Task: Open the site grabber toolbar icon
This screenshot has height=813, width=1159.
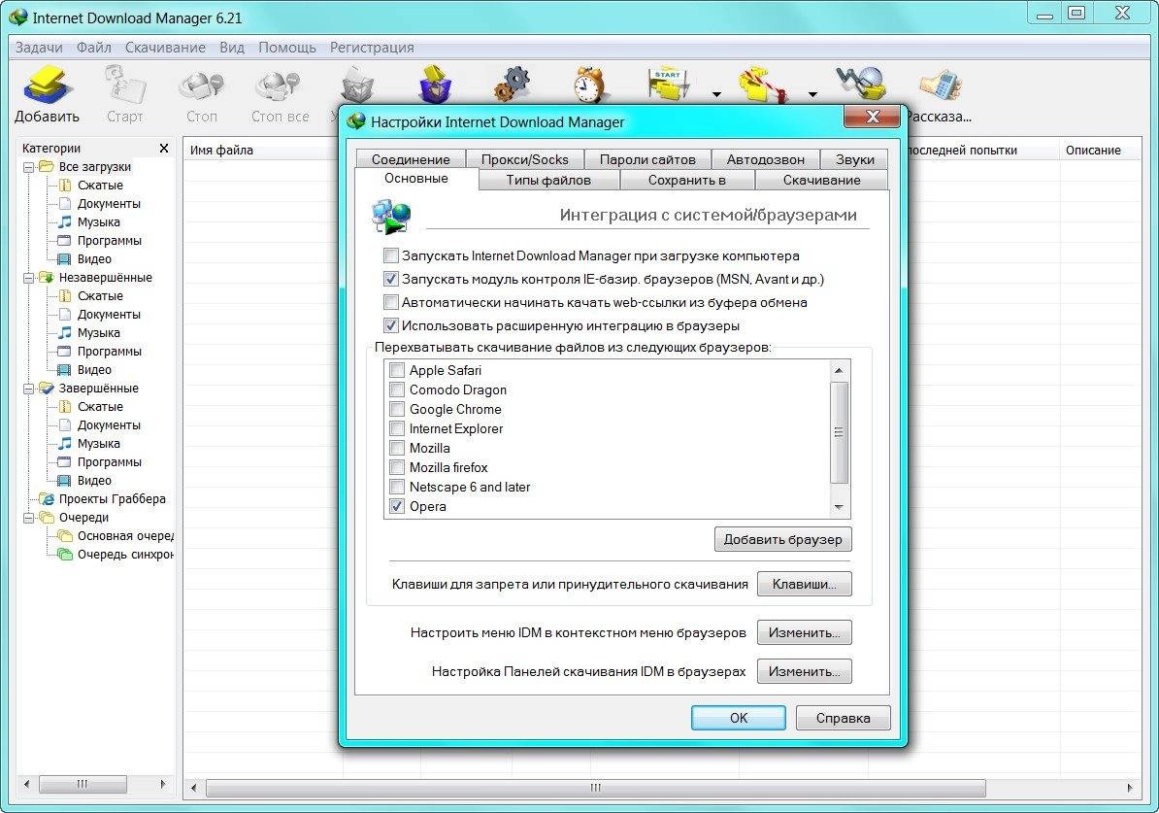Action: click(x=862, y=84)
